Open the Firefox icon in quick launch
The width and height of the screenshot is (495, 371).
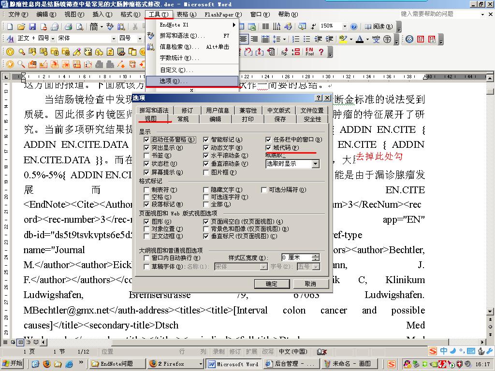pos(47,364)
